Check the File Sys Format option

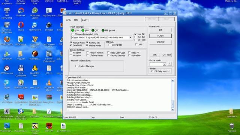[x=87, y=52]
